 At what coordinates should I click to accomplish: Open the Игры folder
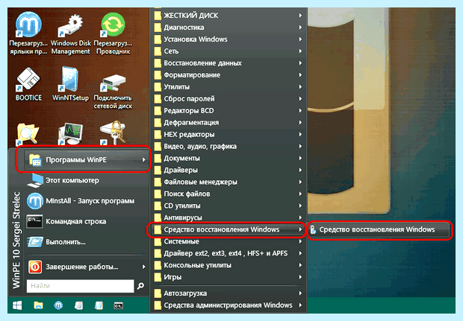pyautogui.click(x=229, y=277)
